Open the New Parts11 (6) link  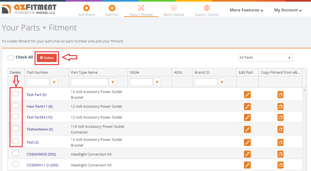pyautogui.click(x=40, y=107)
